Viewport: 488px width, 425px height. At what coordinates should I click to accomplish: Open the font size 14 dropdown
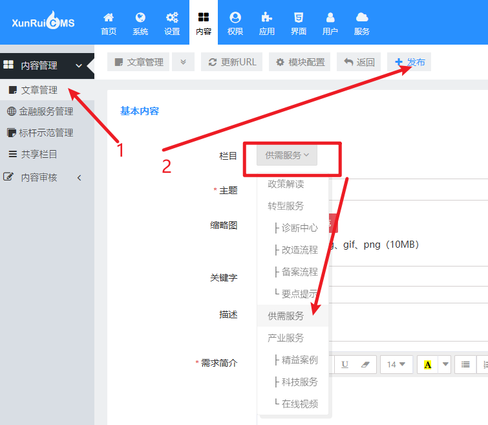click(396, 365)
